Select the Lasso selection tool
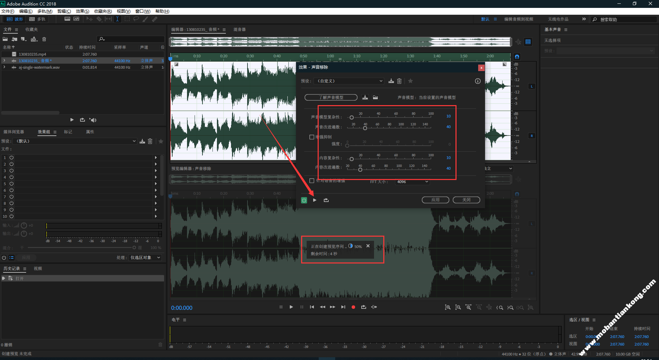Viewport: 659px width, 360px height. click(x=136, y=19)
